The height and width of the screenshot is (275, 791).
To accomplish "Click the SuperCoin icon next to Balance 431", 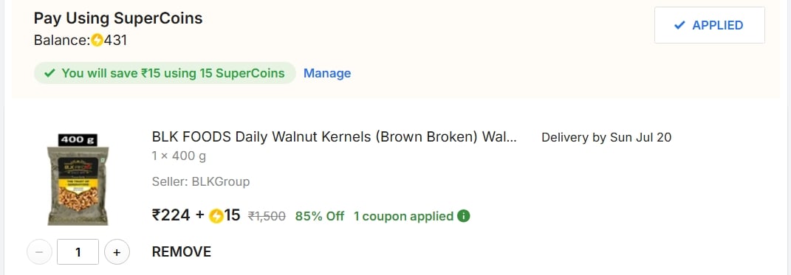I will 97,41.
